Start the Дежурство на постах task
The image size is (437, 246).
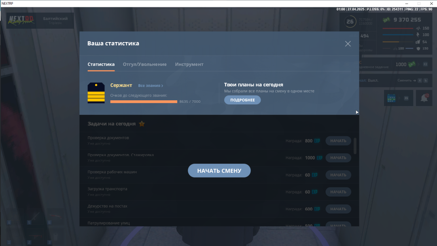[x=338, y=209]
